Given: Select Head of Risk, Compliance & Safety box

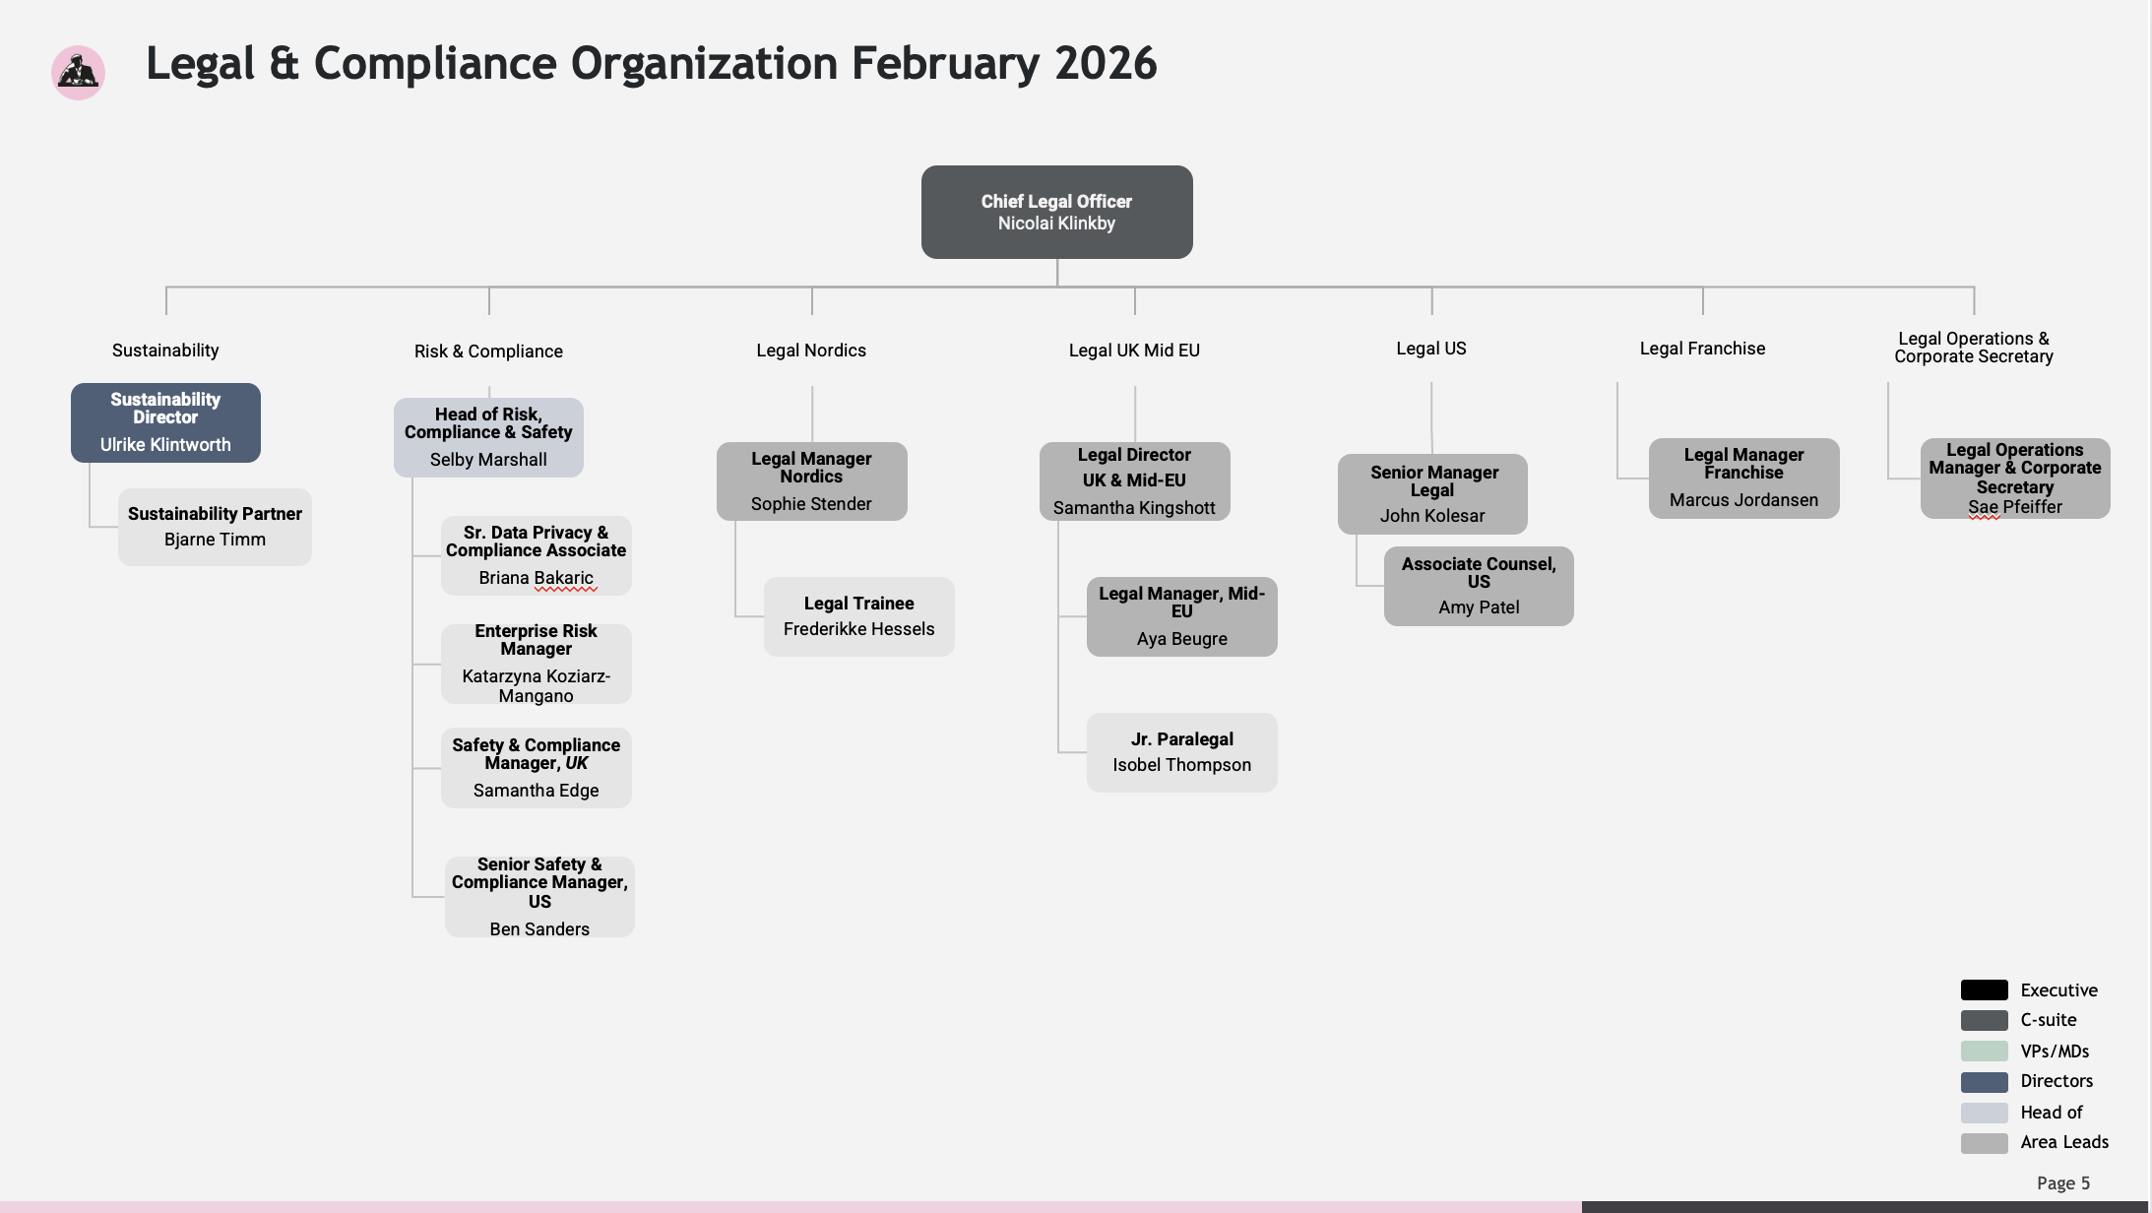Looking at the screenshot, I should click(x=488, y=437).
